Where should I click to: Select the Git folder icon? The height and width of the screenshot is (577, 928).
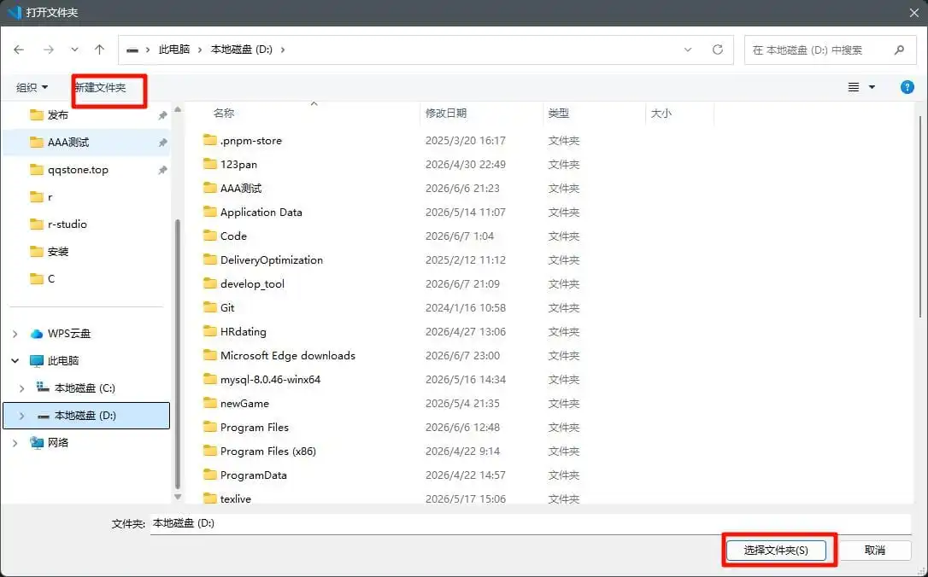[x=209, y=307]
